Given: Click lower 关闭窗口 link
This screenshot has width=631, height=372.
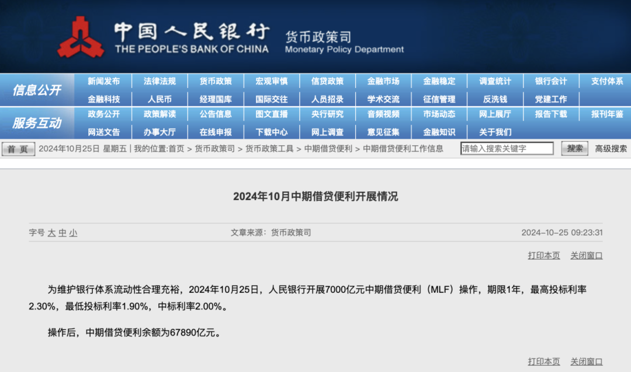Looking at the screenshot, I should point(587,362).
